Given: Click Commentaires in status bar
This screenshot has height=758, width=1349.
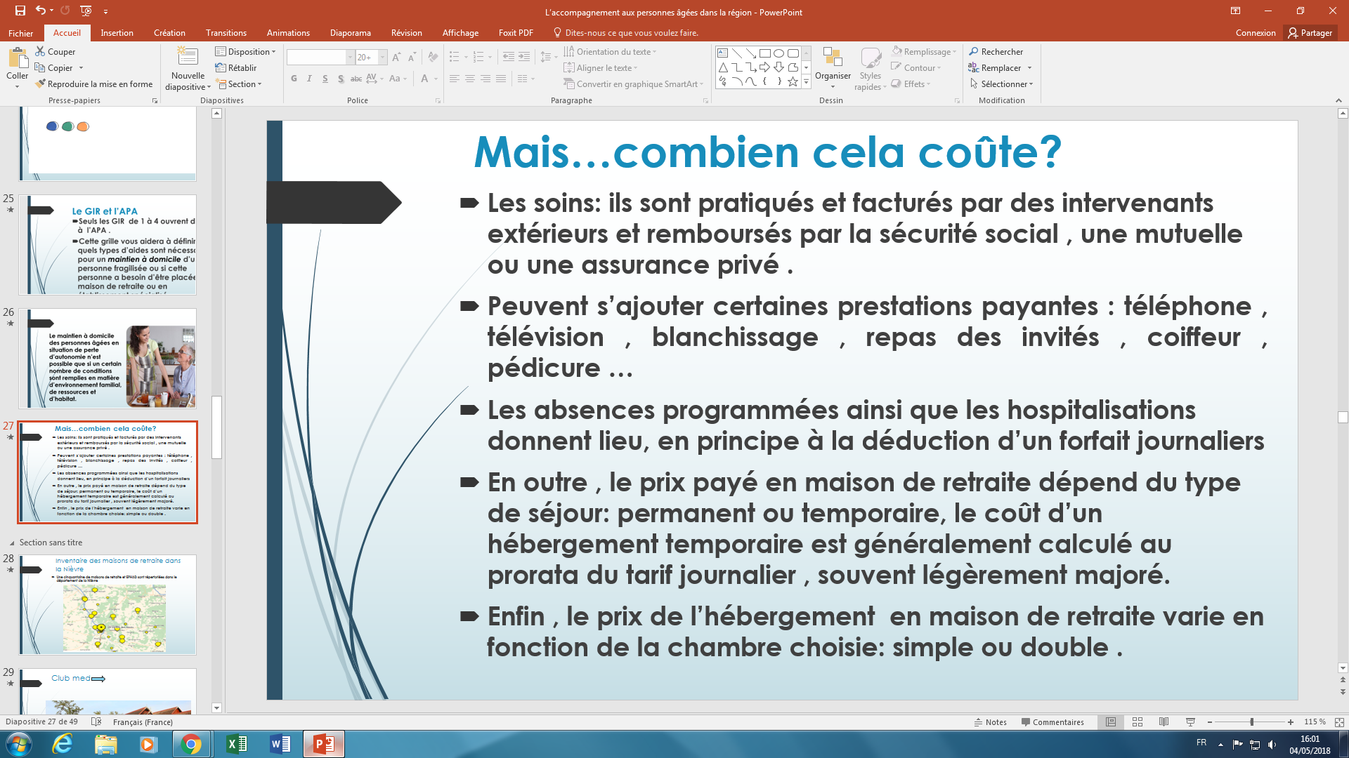Looking at the screenshot, I should pos(1053,722).
